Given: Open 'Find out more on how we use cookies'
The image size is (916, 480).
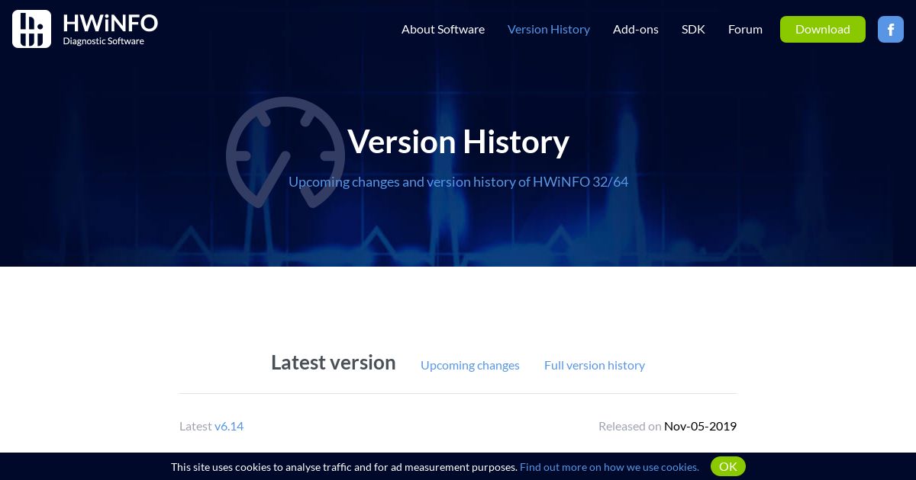Looking at the screenshot, I should 609,467.
